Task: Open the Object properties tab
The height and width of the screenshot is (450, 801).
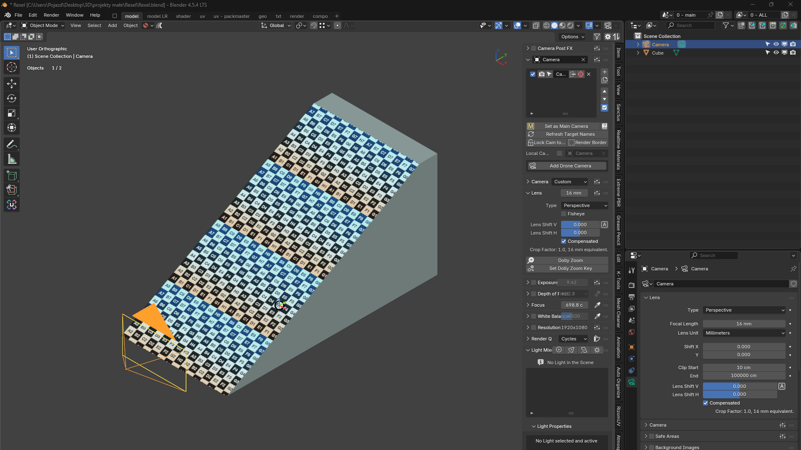Action: [x=632, y=347]
